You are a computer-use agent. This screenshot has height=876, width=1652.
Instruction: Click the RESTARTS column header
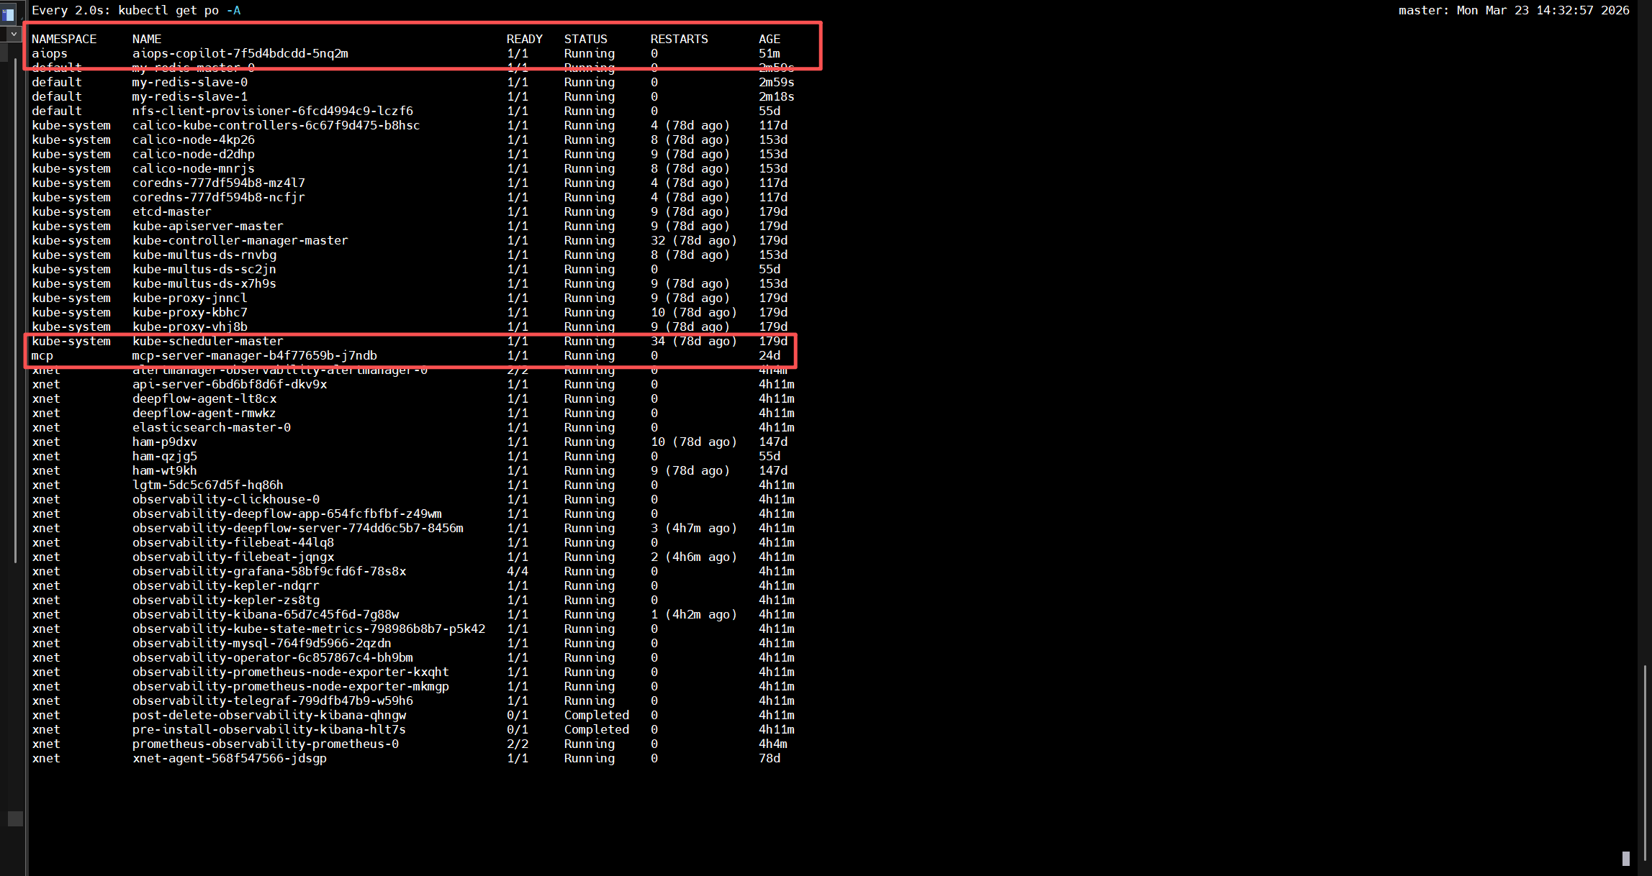click(679, 39)
